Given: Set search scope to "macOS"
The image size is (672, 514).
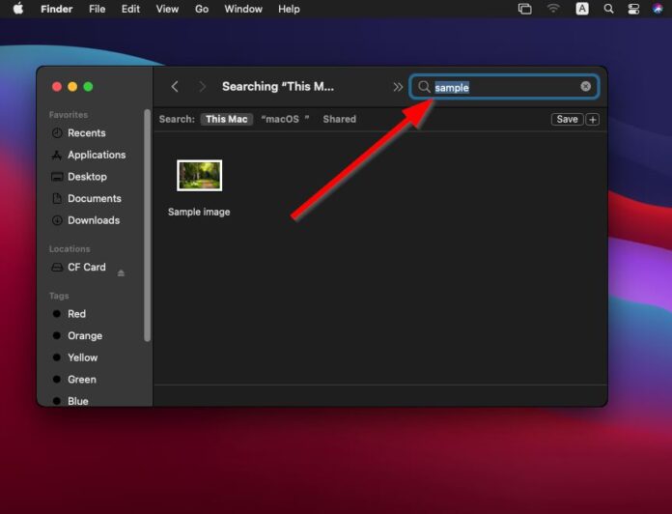Looking at the screenshot, I should (x=285, y=119).
